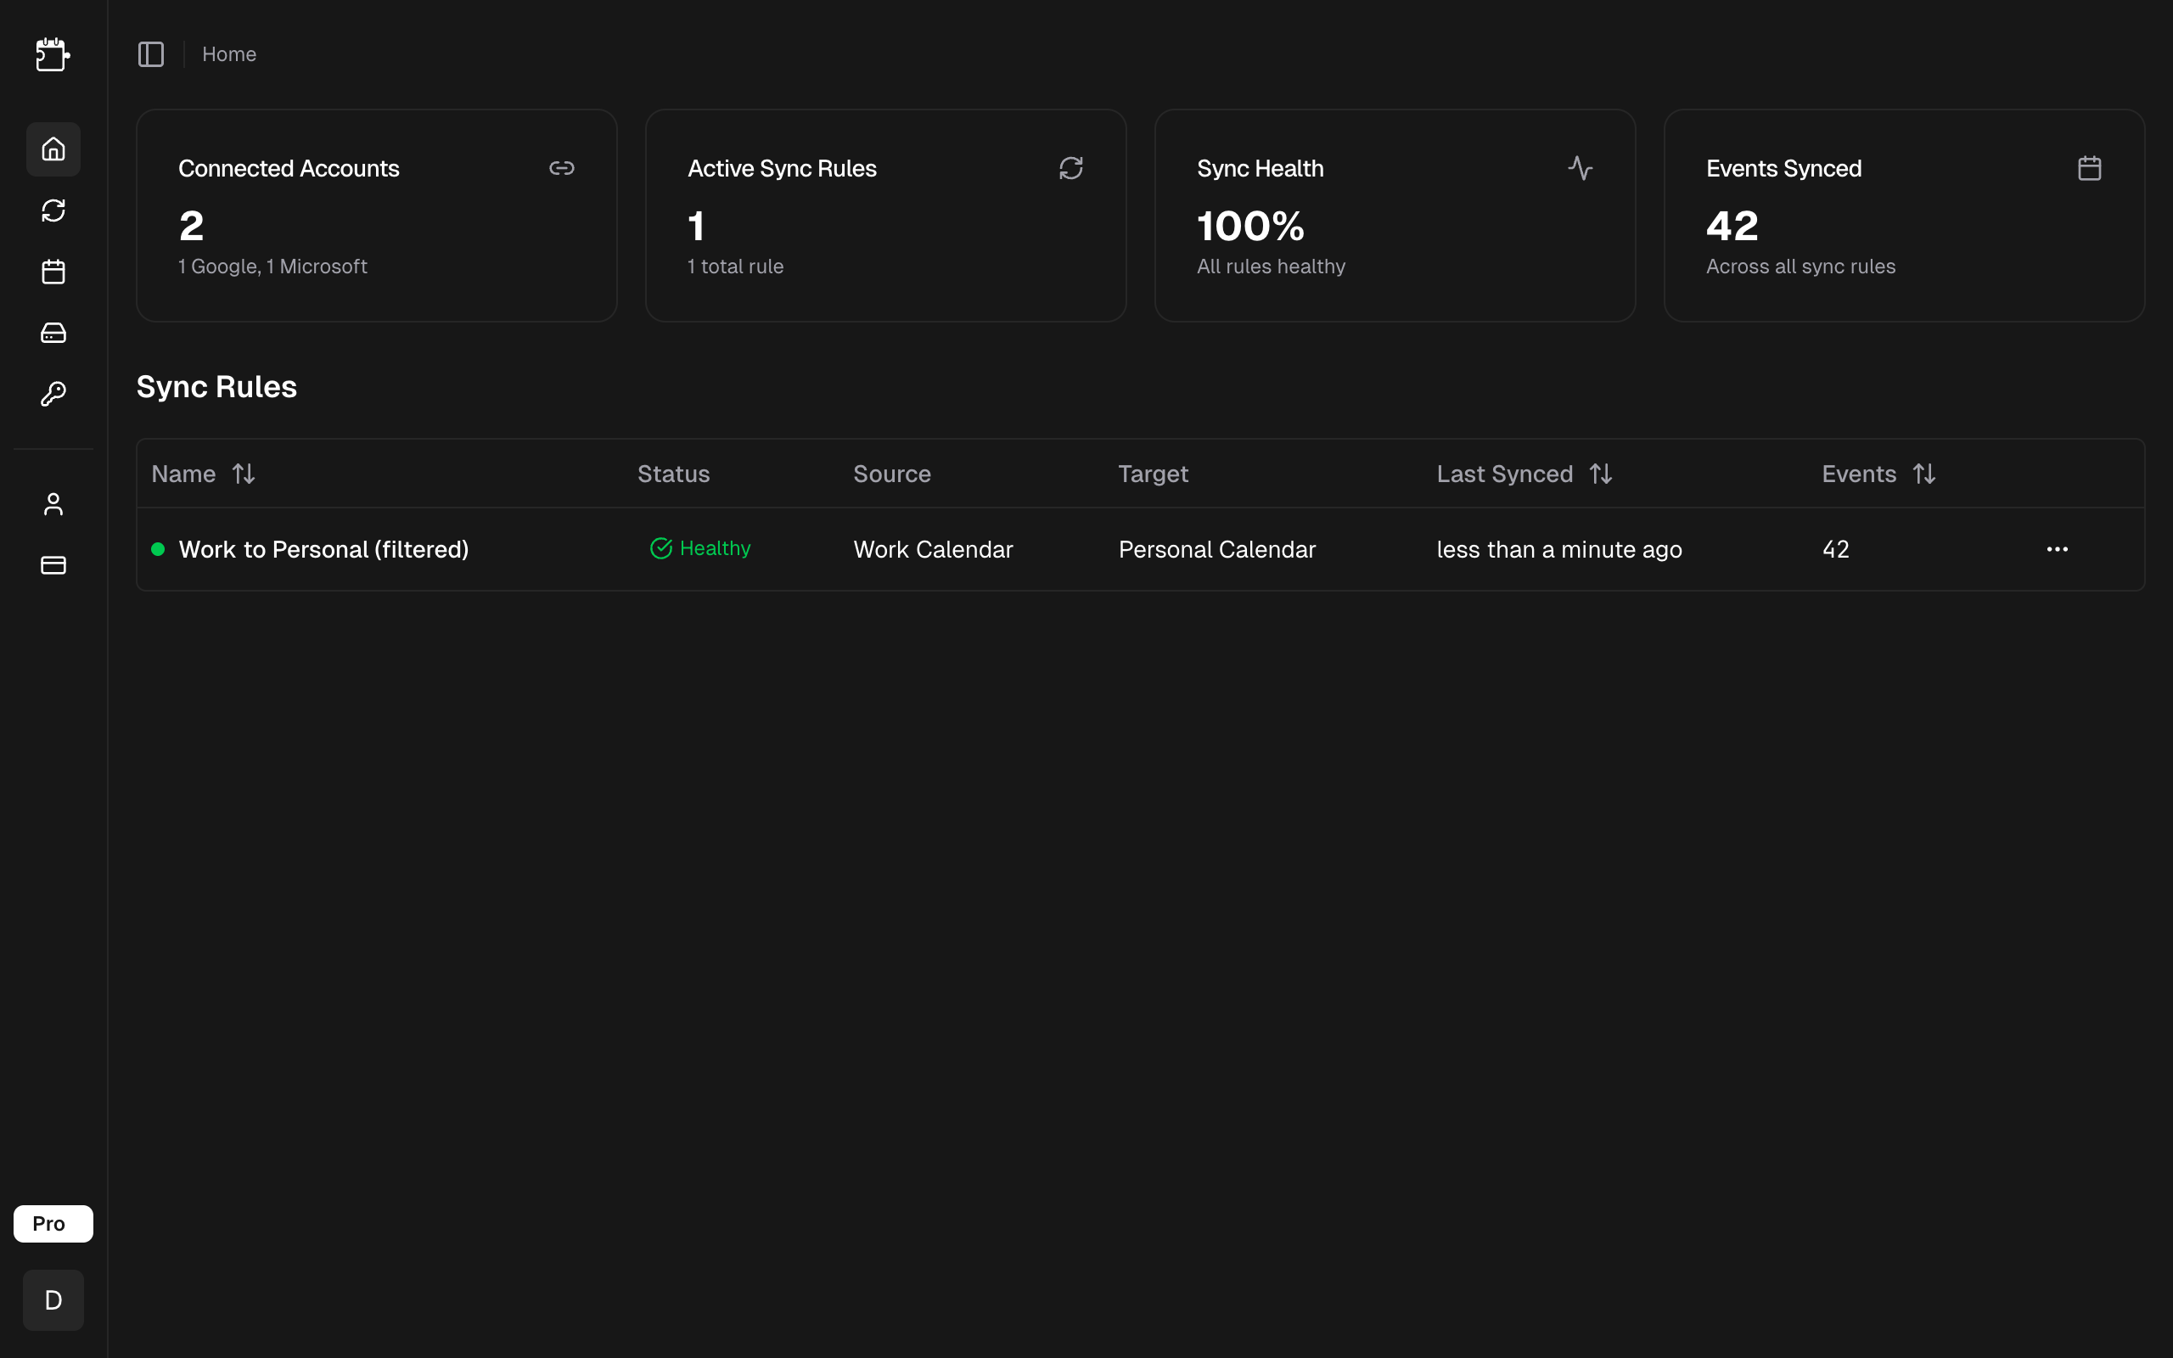Open the account profile sidebar icon
Screen dimensions: 2173x1358
[53, 504]
